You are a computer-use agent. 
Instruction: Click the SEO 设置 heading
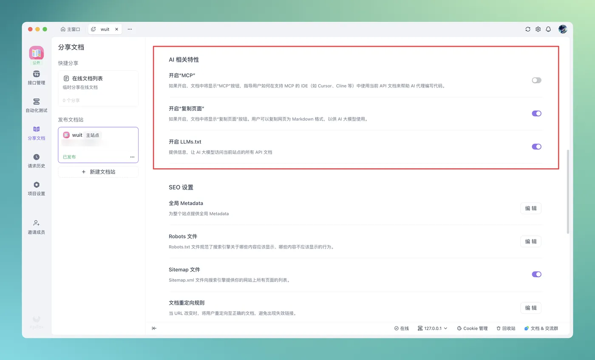point(181,187)
